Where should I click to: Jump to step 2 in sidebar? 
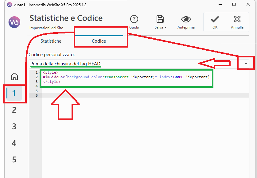pyautogui.click(x=14, y=110)
